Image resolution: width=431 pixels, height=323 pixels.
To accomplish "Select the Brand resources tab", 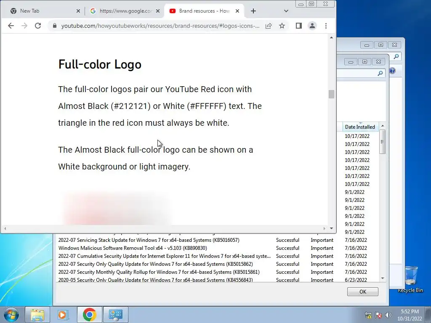I will (204, 11).
